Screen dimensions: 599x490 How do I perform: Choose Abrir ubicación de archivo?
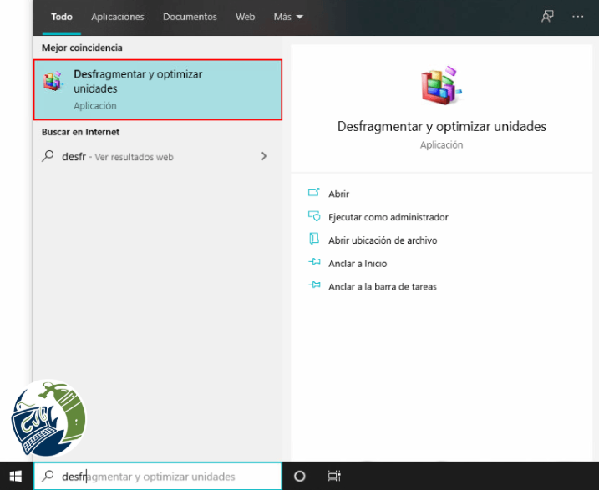tap(383, 240)
